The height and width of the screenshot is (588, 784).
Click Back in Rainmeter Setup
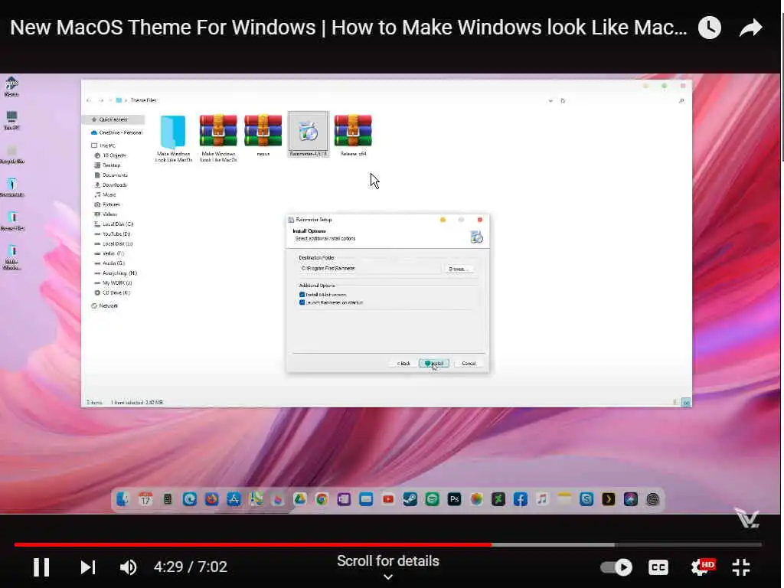click(403, 364)
